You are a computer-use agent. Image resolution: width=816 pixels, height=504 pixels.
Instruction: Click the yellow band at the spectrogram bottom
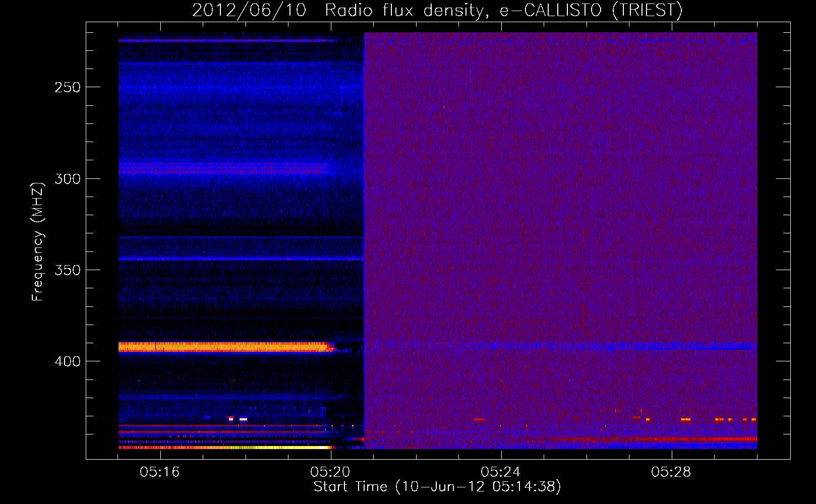click(x=226, y=447)
